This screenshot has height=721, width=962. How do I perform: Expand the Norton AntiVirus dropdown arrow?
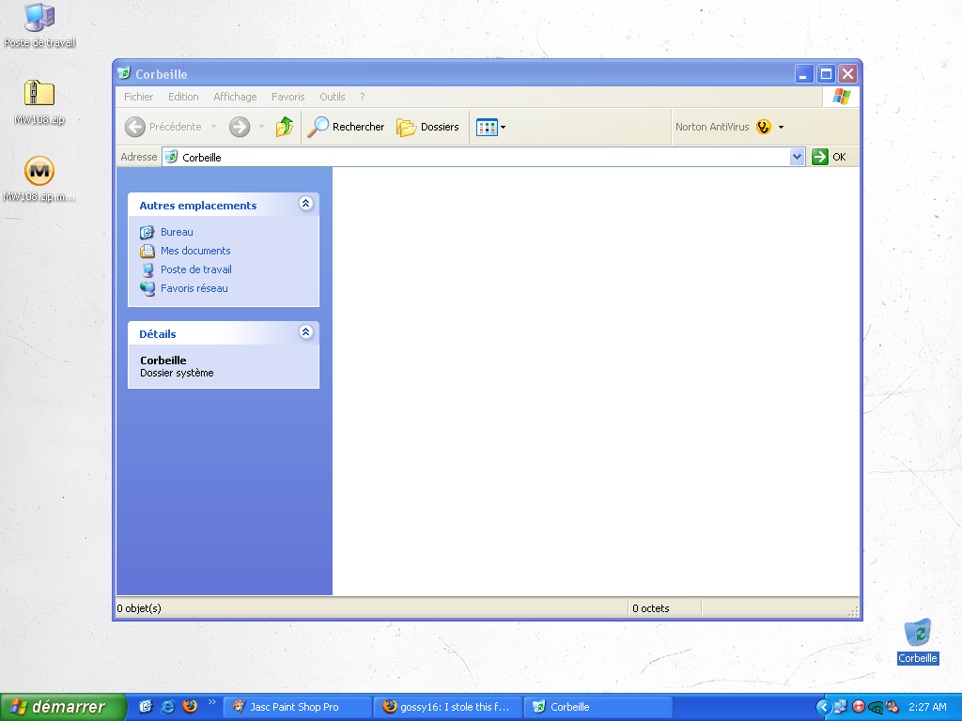(x=781, y=128)
